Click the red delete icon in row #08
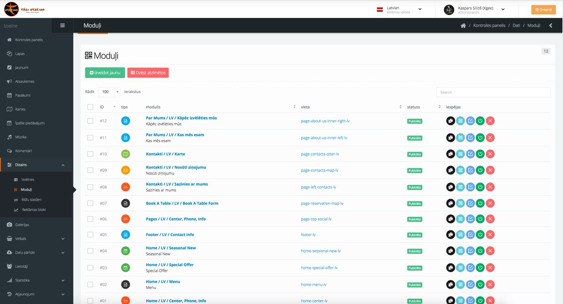This screenshot has width=563, height=304. point(490,187)
